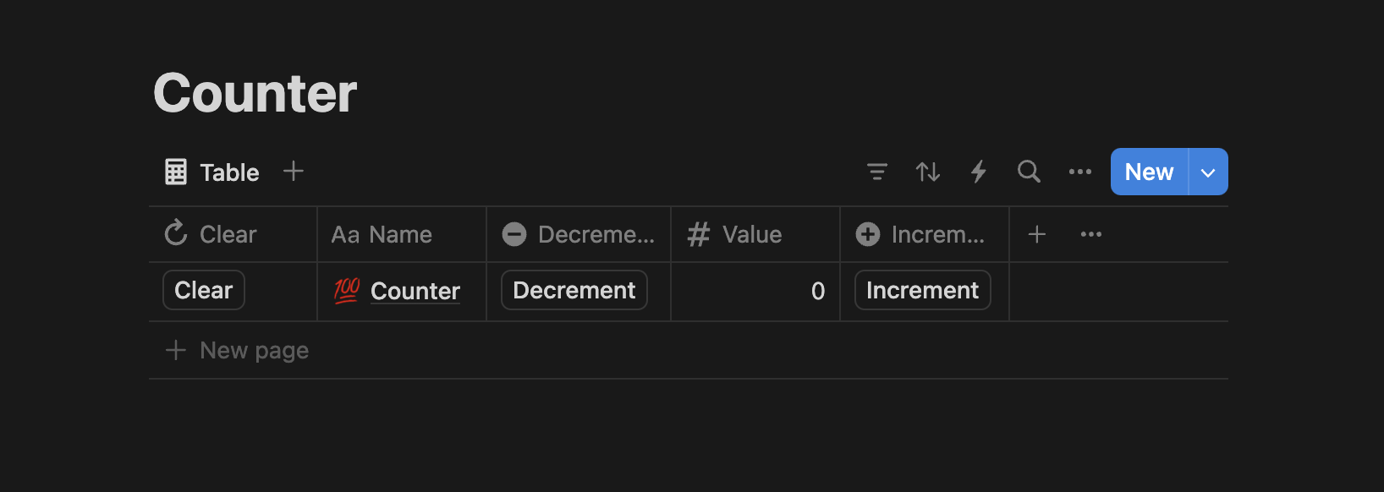
Task: Click New page at the bottom of the table
Action: point(254,349)
